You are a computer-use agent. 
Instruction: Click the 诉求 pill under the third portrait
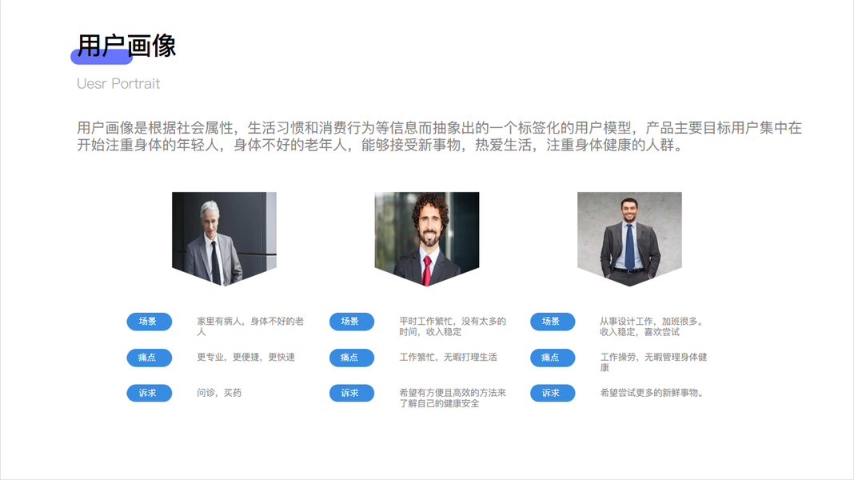tap(553, 393)
